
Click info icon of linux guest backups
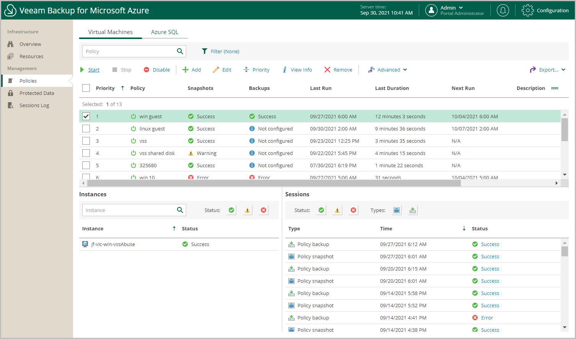point(252,129)
